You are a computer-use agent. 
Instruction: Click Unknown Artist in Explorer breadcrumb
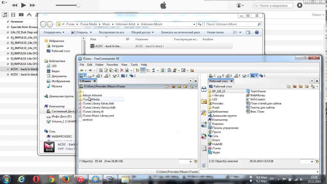click(125, 24)
